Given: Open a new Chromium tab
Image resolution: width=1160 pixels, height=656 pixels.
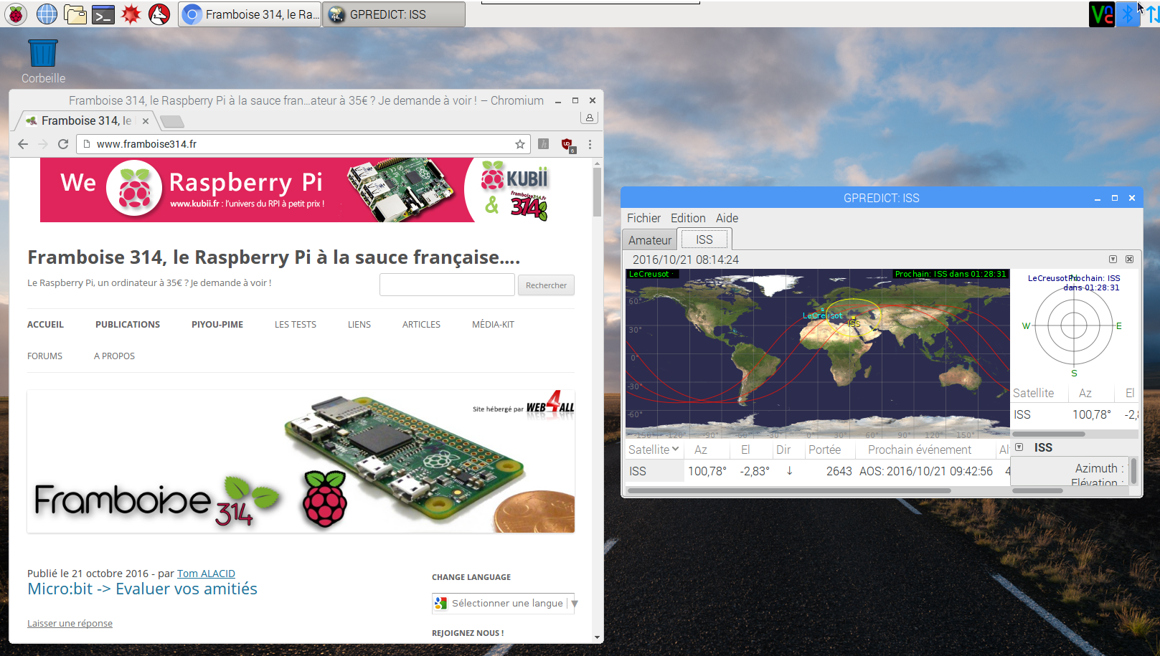Looking at the screenshot, I should tap(171, 121).
